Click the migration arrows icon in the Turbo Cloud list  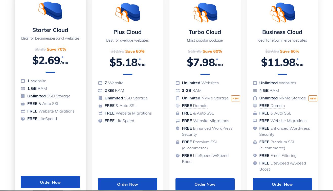[x=177, y=121]
